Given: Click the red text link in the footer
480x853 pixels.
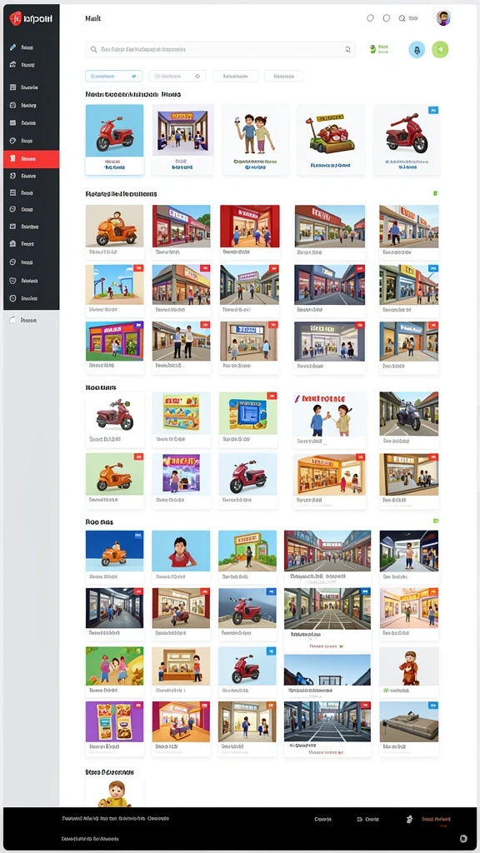Looking at the screenshot, I should click(x=436, y=819).
